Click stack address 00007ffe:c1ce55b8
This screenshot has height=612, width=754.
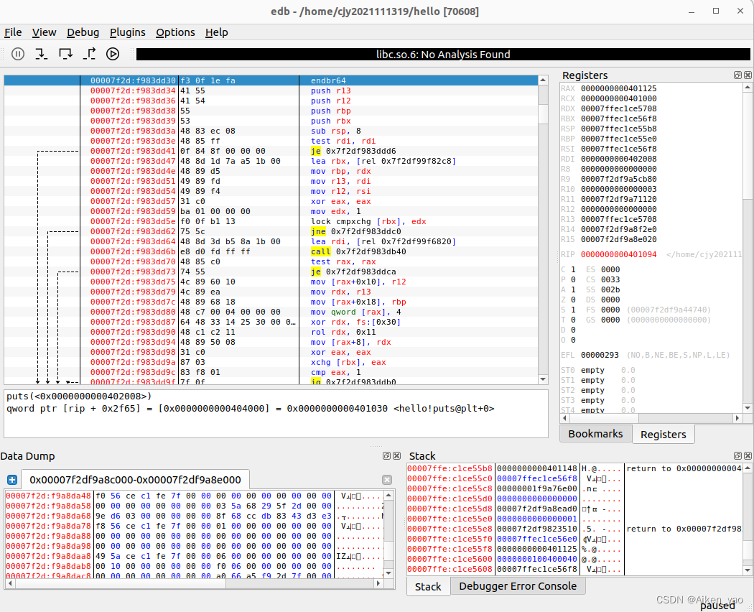pos(450,468)
